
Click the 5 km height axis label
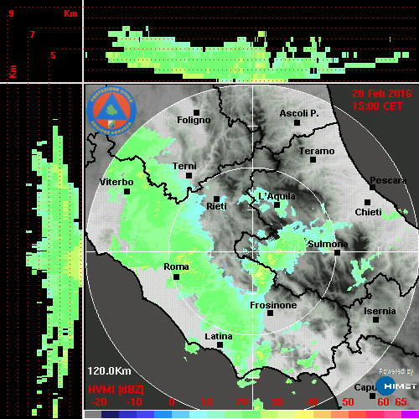pos(53,55)
